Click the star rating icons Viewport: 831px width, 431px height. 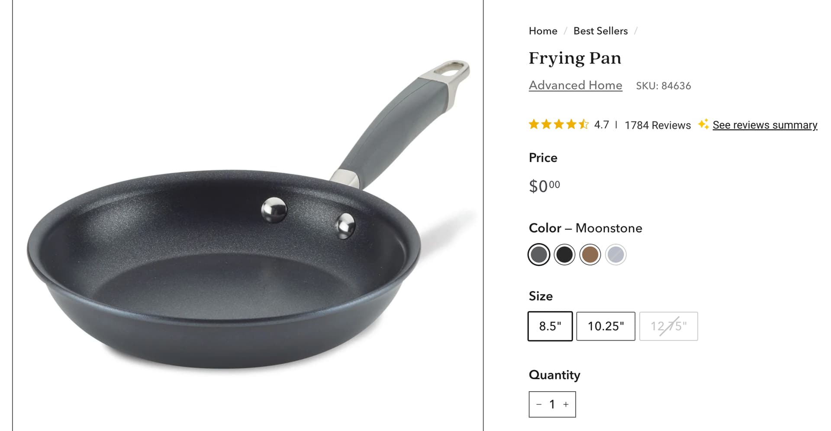tap(559, 125)
